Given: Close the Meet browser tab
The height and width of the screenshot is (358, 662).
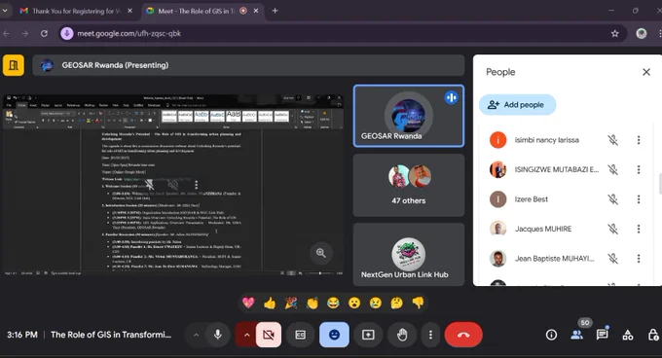Looking at the screenshot, I should click(256, 11).
